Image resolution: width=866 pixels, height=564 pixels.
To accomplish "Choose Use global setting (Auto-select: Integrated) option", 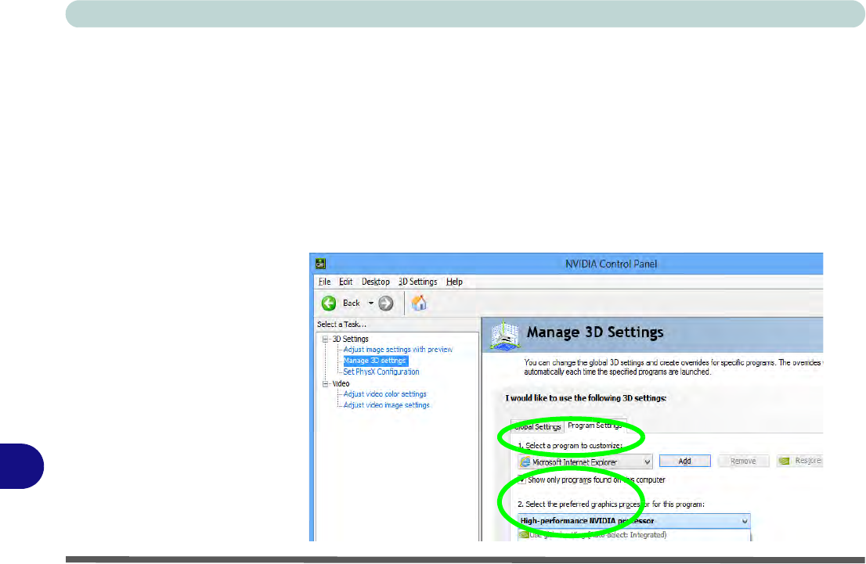I will click(x=634, y=535).
